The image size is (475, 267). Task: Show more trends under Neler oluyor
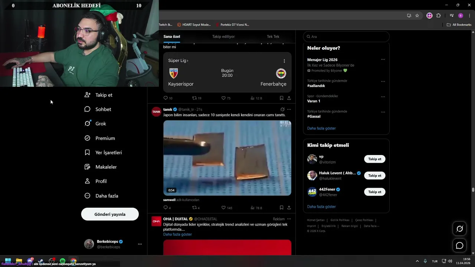(x=321, y=128)
